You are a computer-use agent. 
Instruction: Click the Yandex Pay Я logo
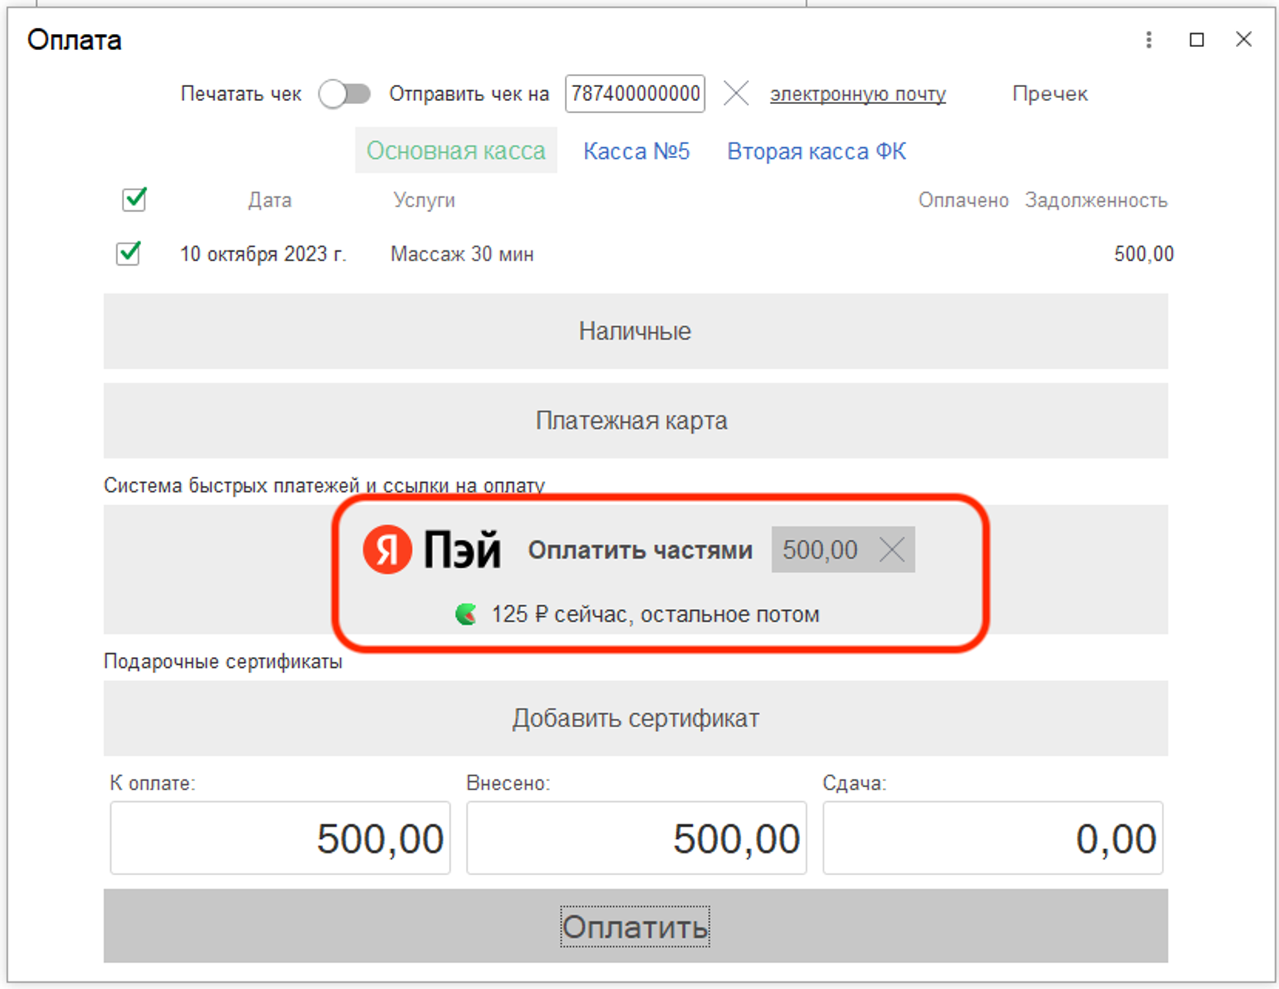387,549
